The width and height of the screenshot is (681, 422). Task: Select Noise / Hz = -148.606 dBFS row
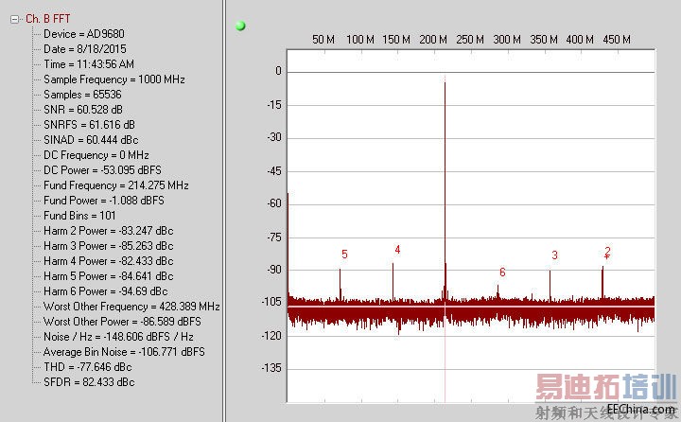pyautogui.click(x=118, y=337)
